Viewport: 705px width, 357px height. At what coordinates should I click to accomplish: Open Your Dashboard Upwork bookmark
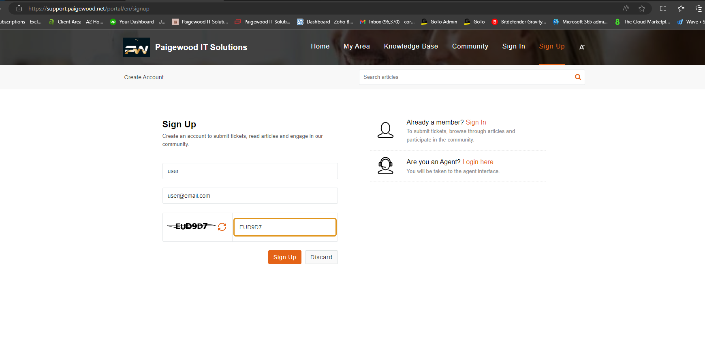coord(138,22)
